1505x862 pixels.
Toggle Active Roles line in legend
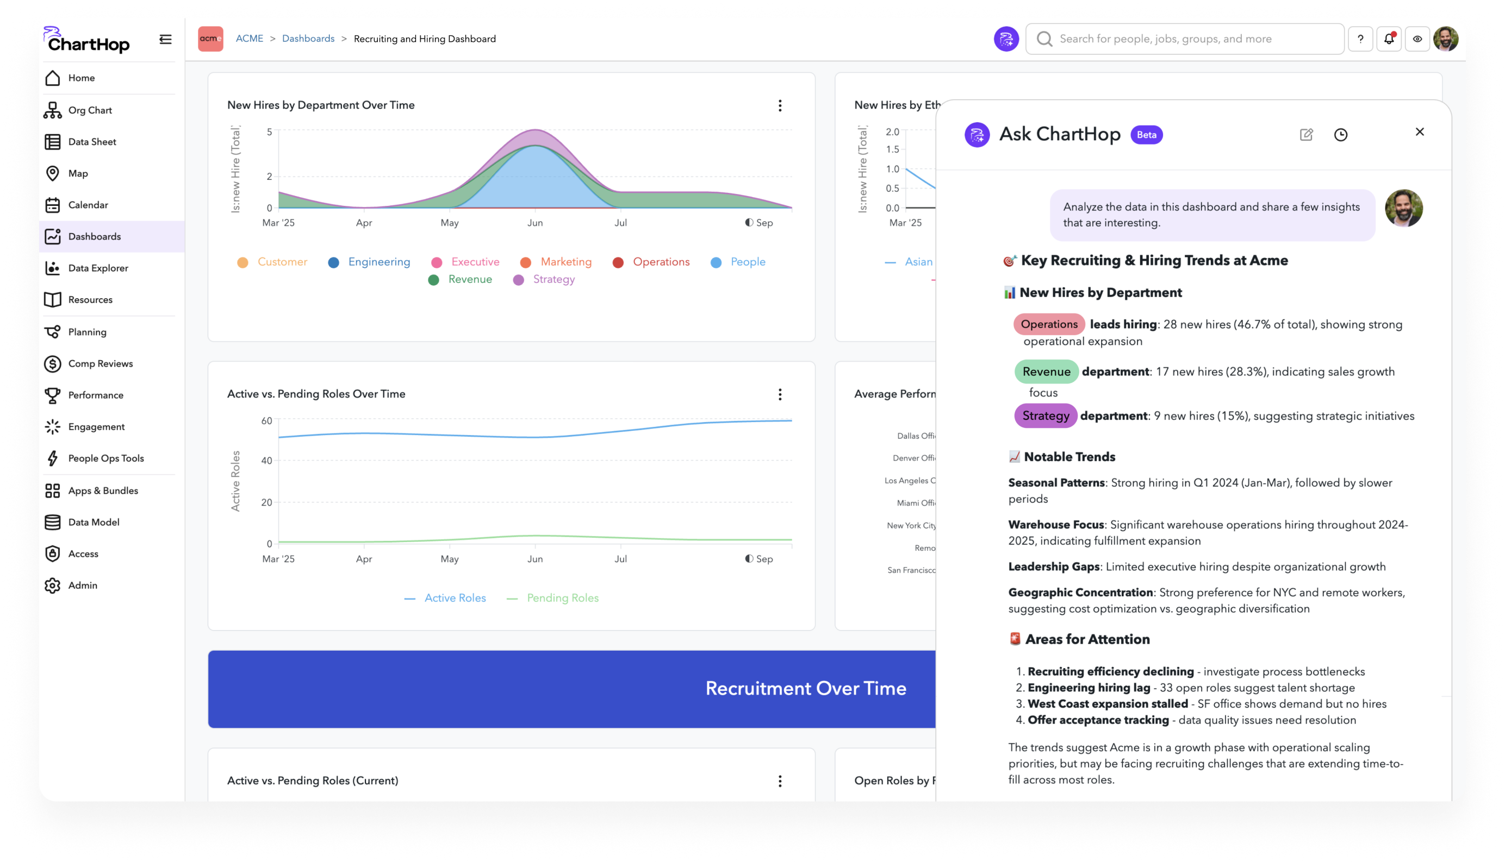[x=445, y=598]
